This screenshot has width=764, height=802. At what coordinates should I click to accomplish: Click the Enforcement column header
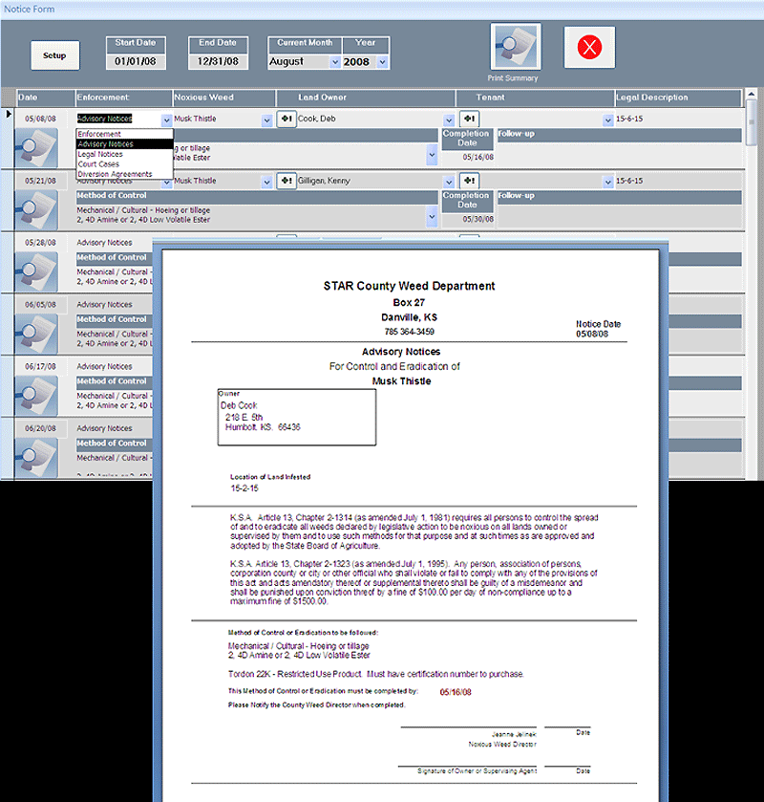pyautogui.click(x=123, y=98)
